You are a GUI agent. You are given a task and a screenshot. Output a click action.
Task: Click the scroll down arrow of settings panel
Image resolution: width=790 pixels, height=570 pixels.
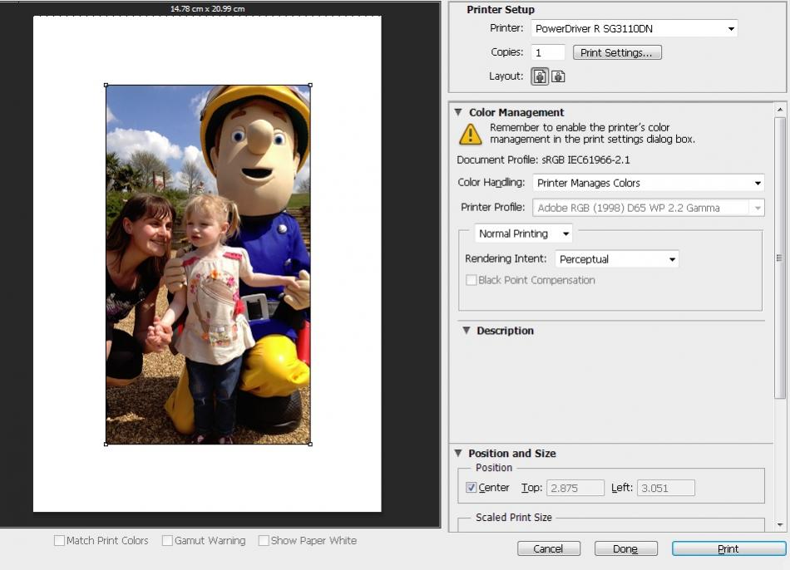click(780, 524)
